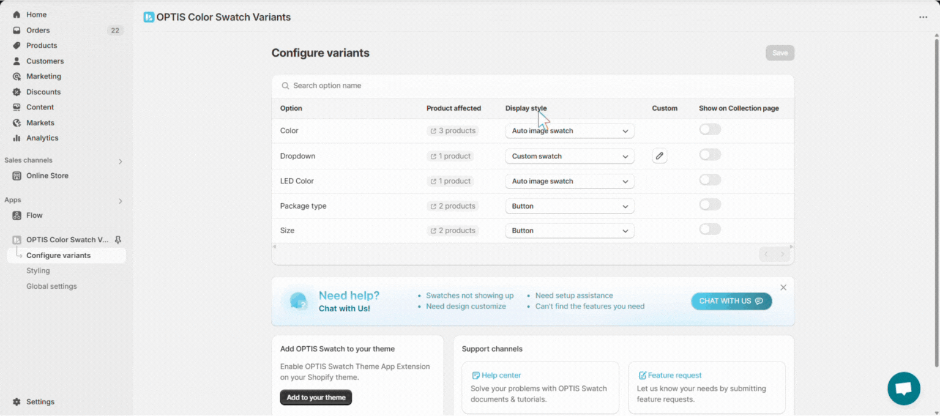
Task: Open Display style dropdown for Package type
Action: click(x=570, y=206)
